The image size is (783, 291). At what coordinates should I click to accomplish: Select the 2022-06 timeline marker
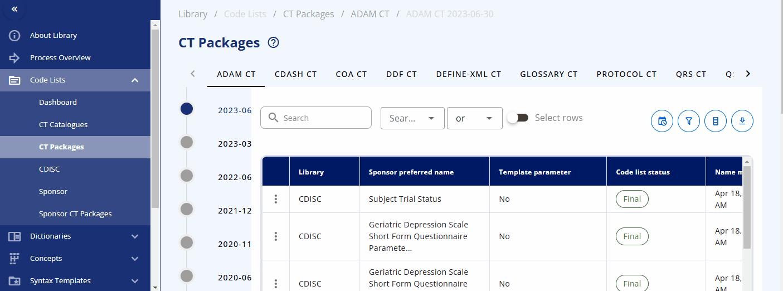coord(187,176)
